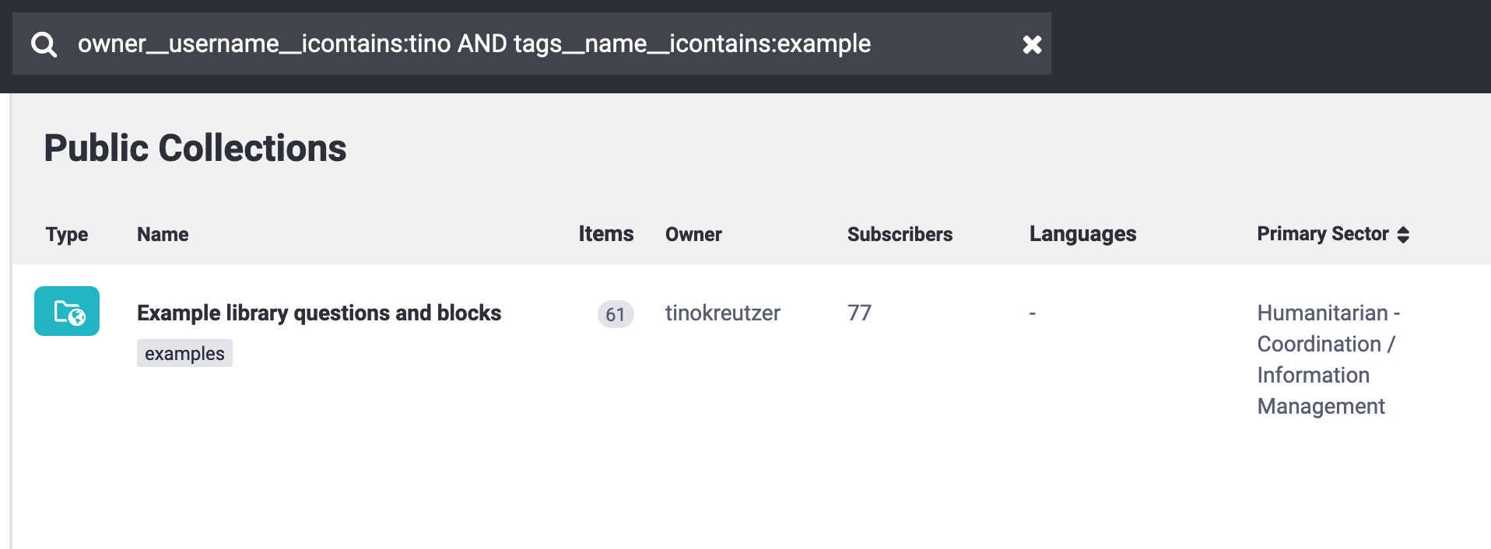This screenshot has width=1491, height=549.
Task: Click the Subscribers column header
Action: (900, 234)
